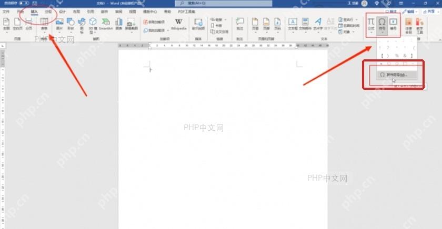Pick the percent symbol from symbol grid
This screenshot has width=442, height=229.
click(x=397, y=56)
